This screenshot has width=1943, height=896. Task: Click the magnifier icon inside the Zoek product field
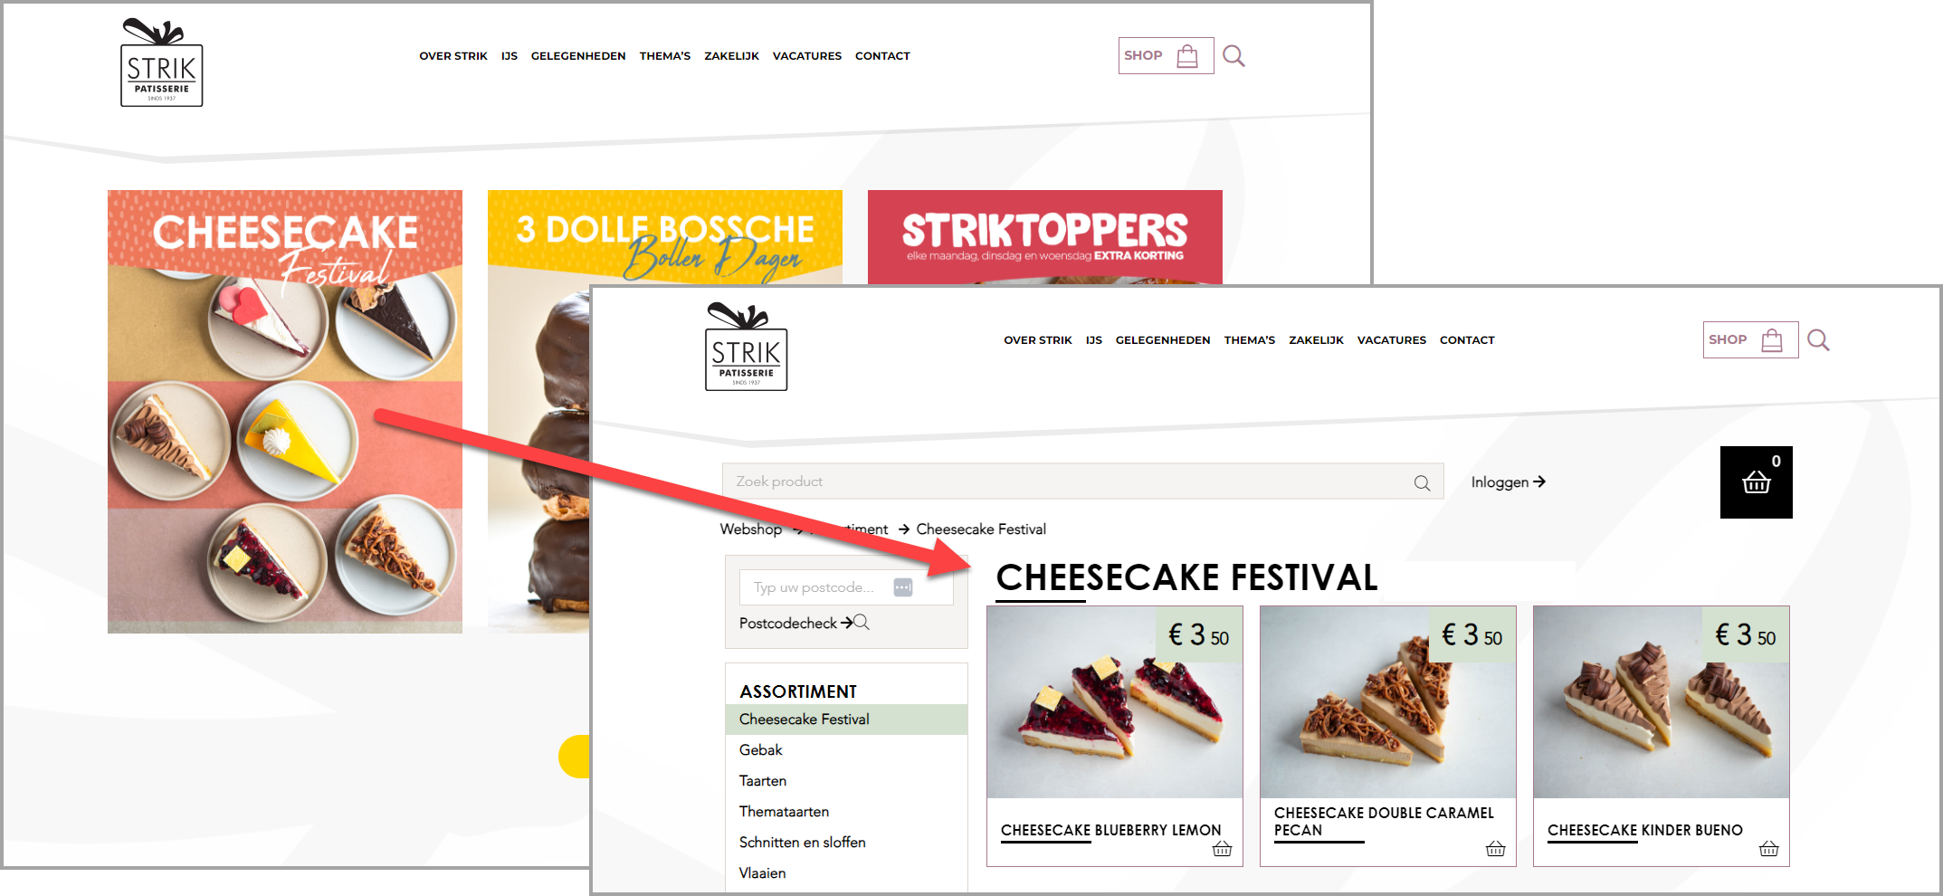[x=1422, y=483]
